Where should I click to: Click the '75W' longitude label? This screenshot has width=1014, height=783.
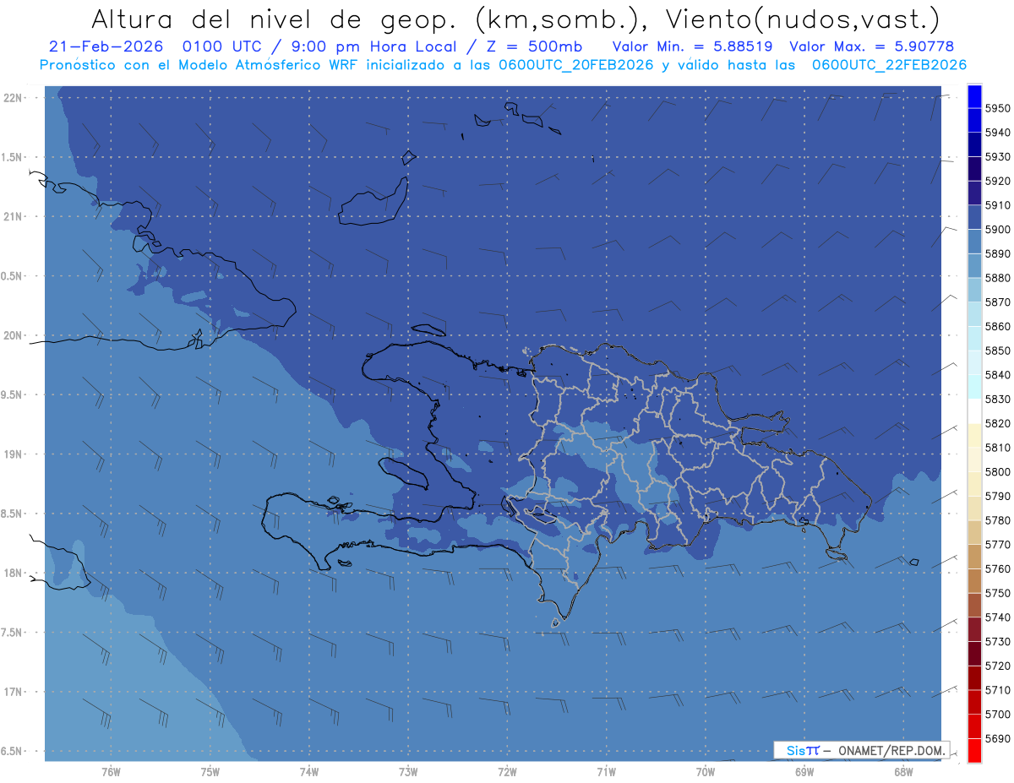click(210, 771)
